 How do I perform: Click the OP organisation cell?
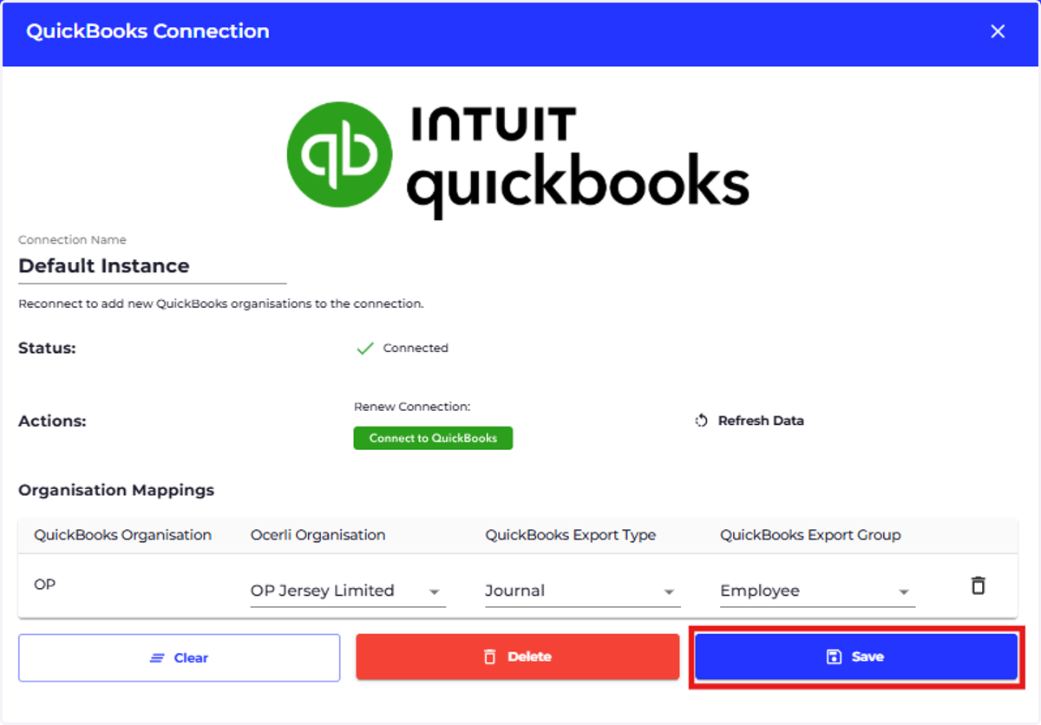(x=44, y=585)
